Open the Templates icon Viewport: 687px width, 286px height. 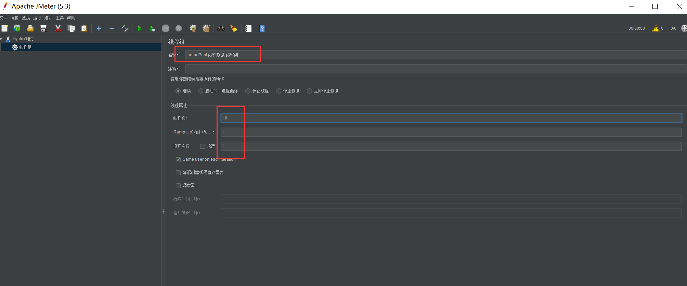[x=17, y=28]
